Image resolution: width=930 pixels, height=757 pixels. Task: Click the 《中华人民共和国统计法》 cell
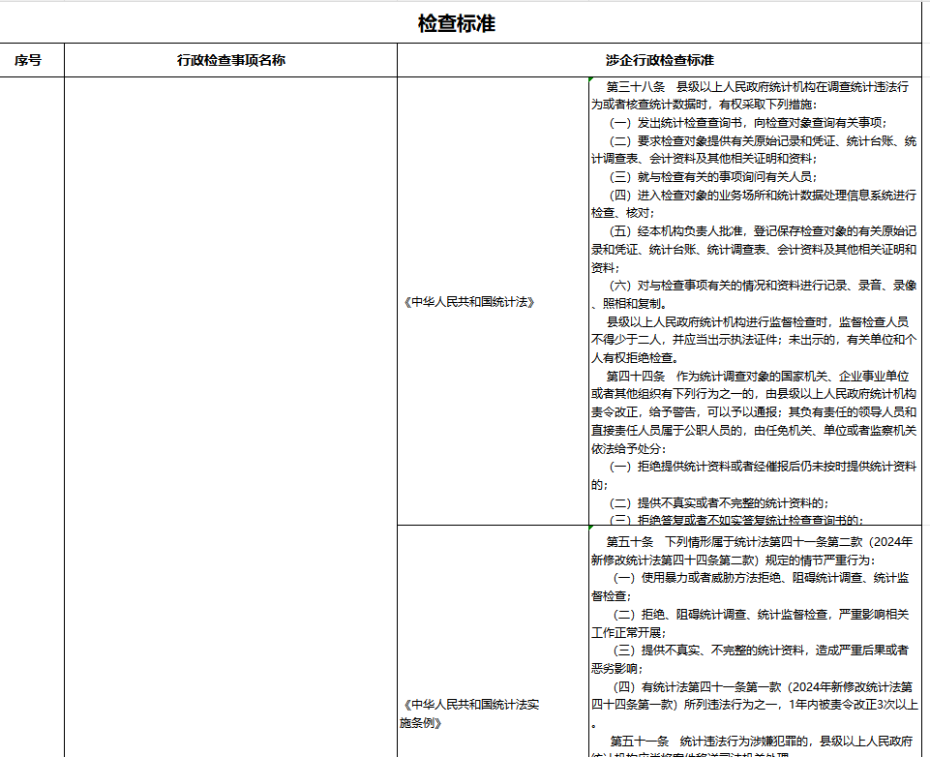(x=468, y=302)
